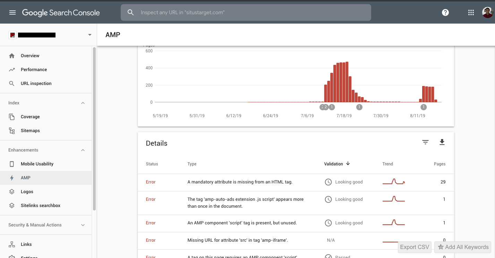Click the sidebar vertical scrollbar
Screen dimensions: 495x258
94,129
